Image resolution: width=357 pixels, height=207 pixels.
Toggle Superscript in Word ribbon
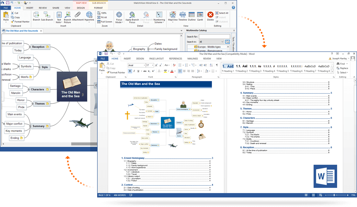tap(153, 71)
